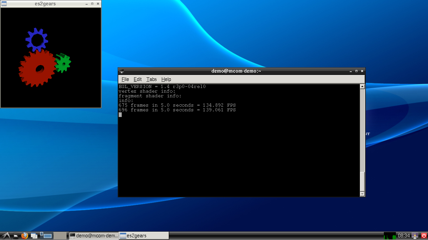Click the terminal scrollbar up arrow

click(x=362, y=87)
